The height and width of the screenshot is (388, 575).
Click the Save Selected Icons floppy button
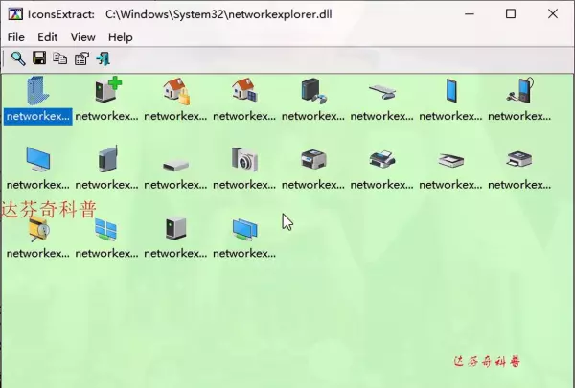tap(39, 58)
